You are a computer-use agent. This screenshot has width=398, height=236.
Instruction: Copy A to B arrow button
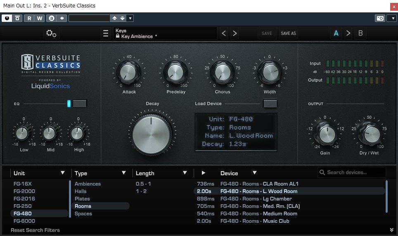coord(348,33)
